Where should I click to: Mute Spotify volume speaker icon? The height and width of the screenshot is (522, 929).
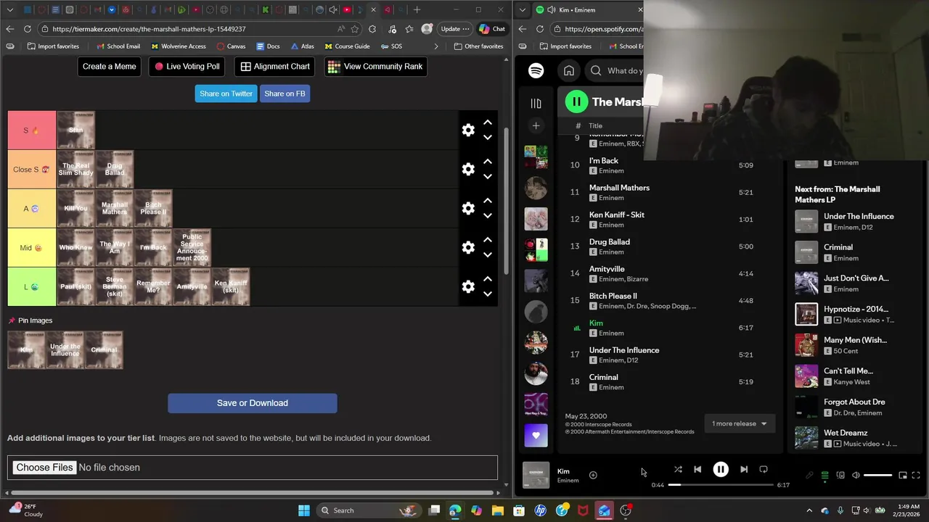856,476
